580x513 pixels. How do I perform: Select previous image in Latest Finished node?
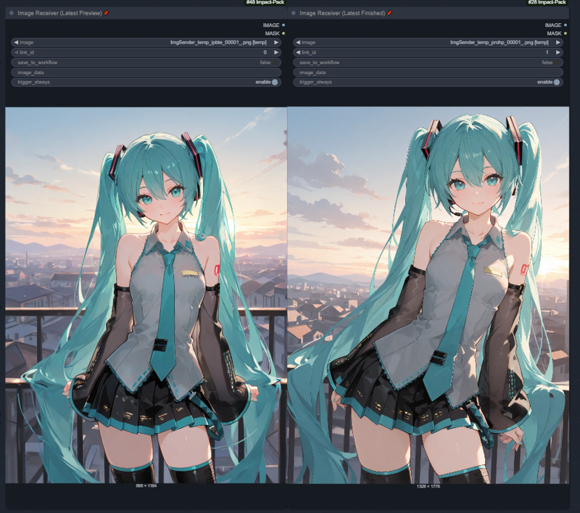click(x=298, y=42)
